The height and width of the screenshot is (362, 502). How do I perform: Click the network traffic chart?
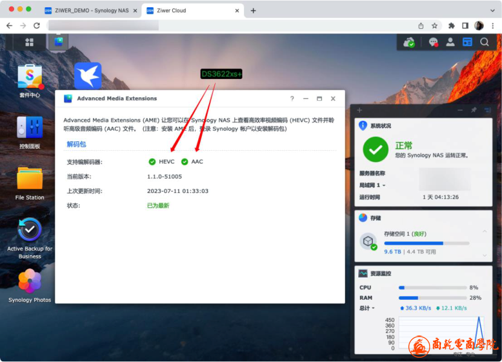441,332
